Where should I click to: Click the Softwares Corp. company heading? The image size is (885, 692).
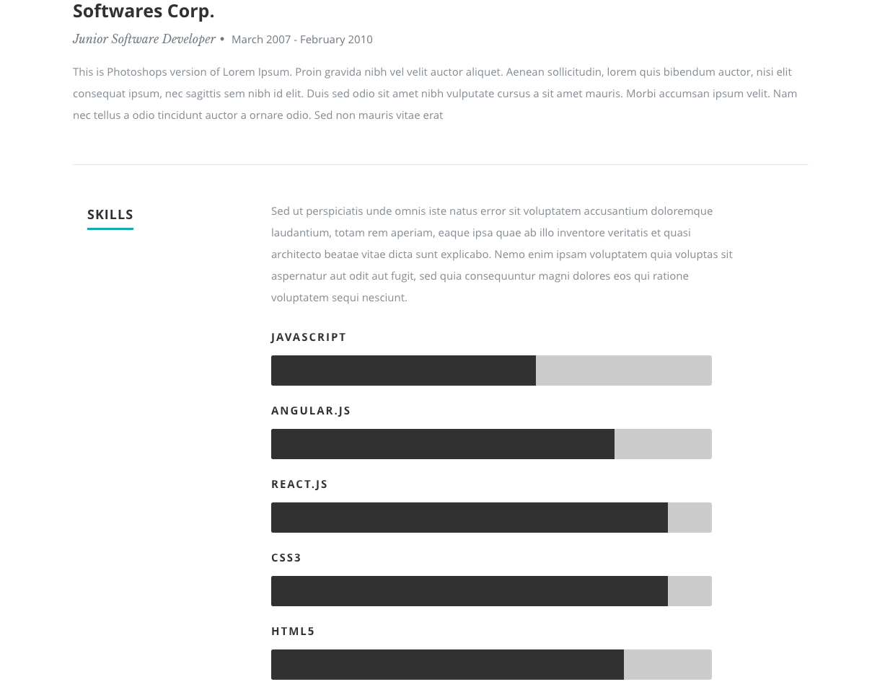[144, 12]
